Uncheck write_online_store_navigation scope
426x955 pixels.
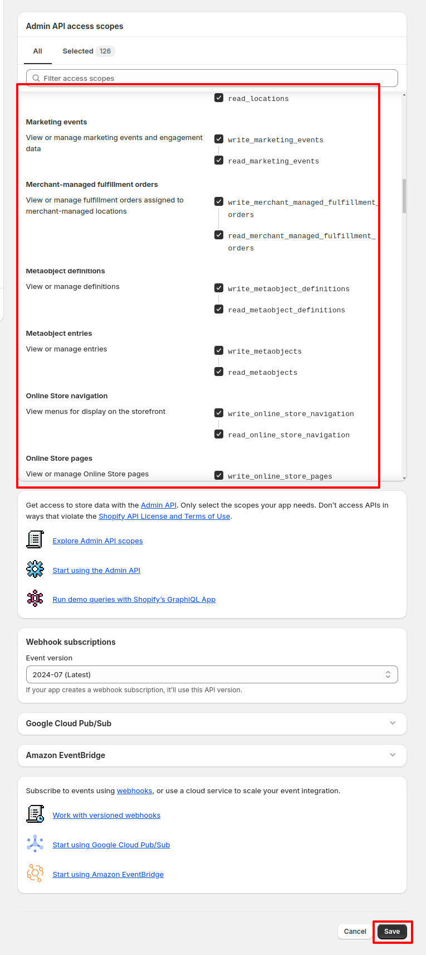coord(219,413)
